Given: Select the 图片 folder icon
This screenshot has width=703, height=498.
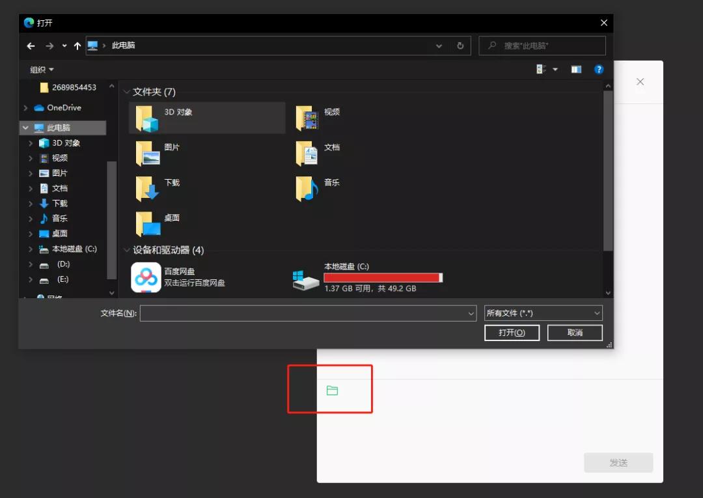Looking at the screenshot, I should point(148,153).
